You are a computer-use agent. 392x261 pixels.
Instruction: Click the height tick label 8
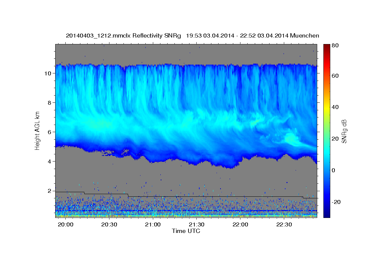click(x=50, y=103)
